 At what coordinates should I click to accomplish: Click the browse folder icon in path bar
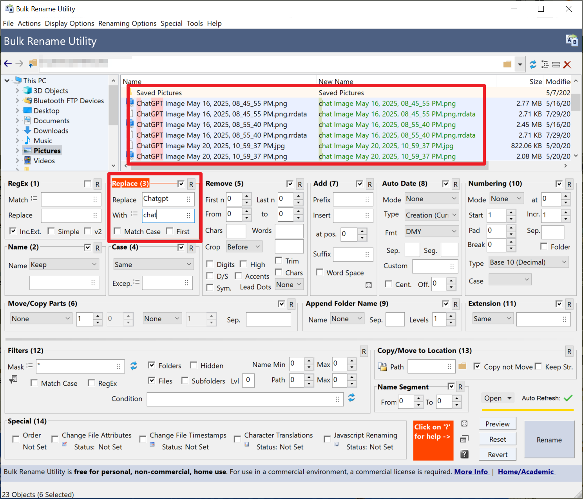click(x=507, y=64)
